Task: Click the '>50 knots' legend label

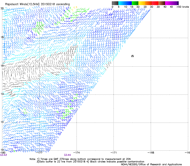Action: [183, 7]
